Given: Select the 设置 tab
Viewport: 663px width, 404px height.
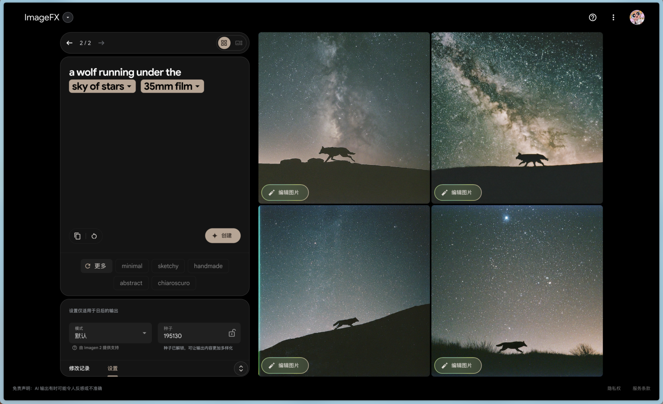Looking at the screenshot, I should pos(113,368).
